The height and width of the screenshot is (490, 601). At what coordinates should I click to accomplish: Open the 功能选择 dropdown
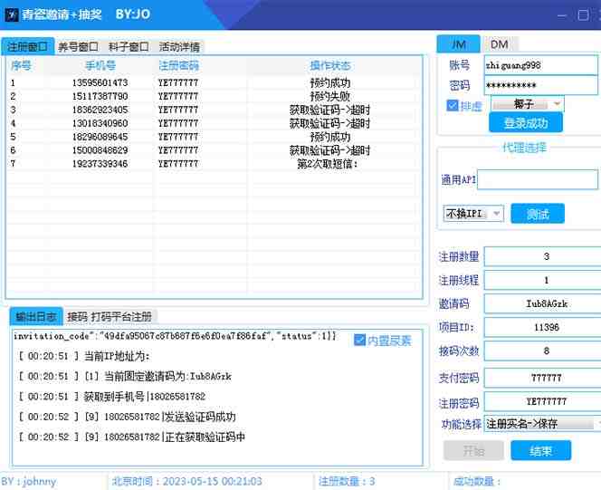542,424
